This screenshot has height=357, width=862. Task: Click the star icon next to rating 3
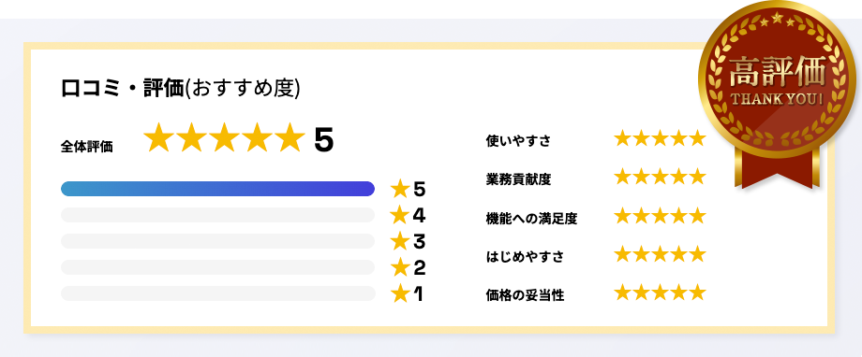(400, 241)
